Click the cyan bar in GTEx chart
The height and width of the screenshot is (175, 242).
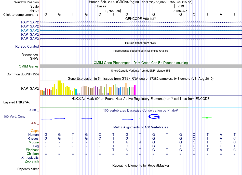(76, 92)
